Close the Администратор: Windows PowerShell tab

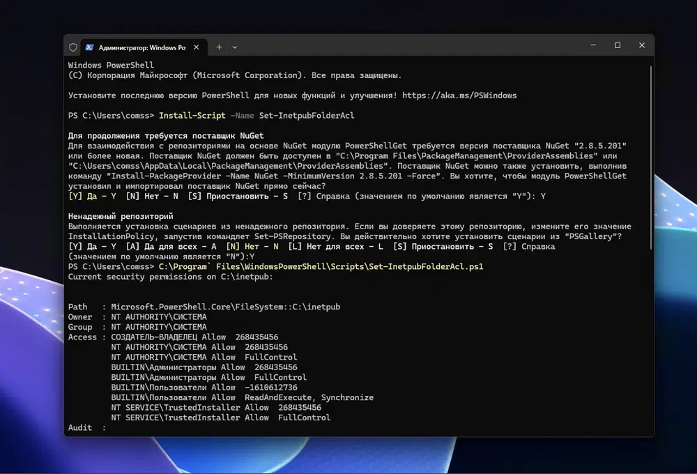pyautogui.click(x=197, y=47)
